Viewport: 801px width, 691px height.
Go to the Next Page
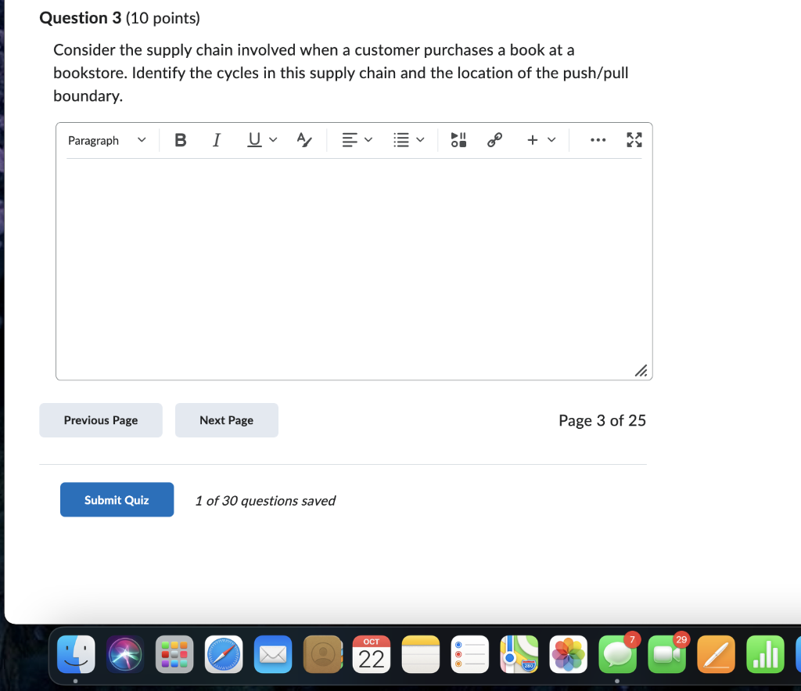click(226, 420)
